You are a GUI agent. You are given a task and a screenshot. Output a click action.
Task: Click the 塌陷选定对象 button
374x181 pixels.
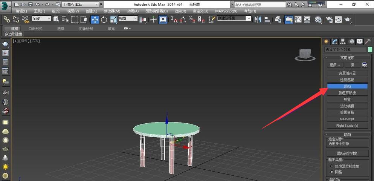[x=347, y=153]
